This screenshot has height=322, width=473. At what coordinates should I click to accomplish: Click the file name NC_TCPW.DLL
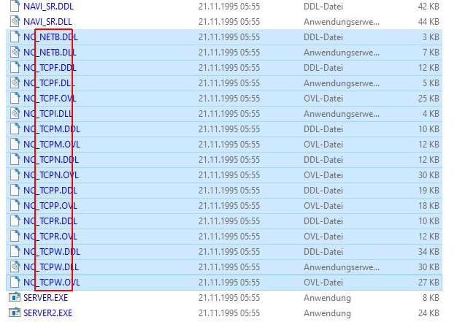click(x=51, y=267)
